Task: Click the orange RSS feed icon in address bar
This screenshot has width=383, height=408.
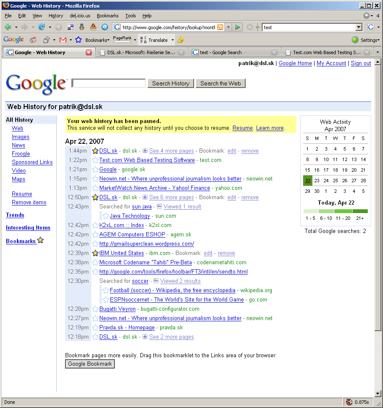Action: pos(220,27)
